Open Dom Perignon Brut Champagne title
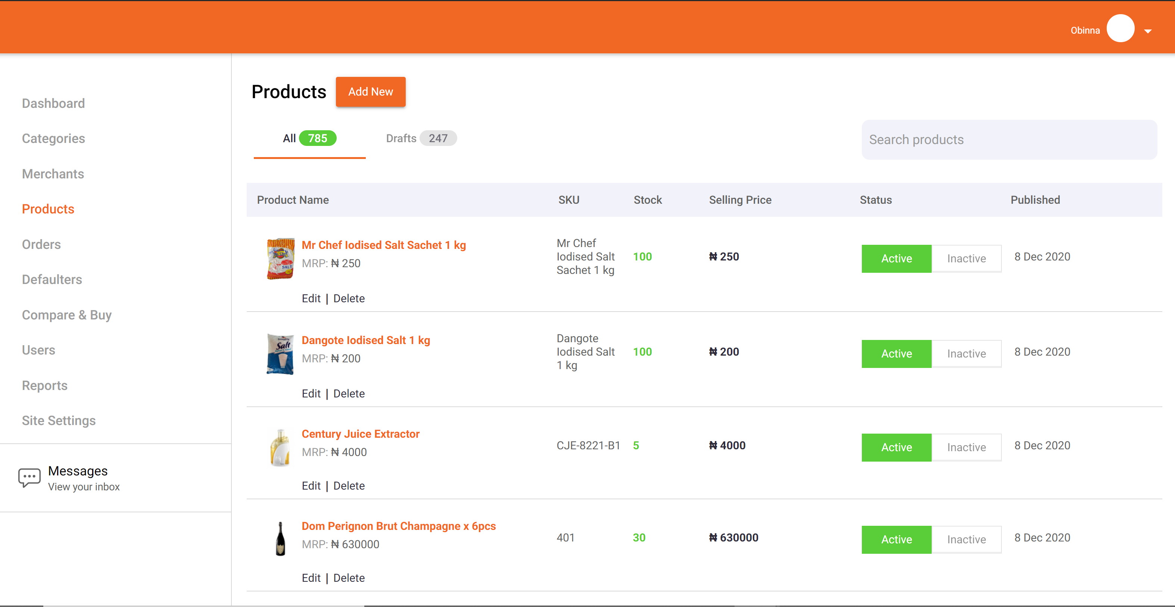1175x609 pixels. [399, 526]
